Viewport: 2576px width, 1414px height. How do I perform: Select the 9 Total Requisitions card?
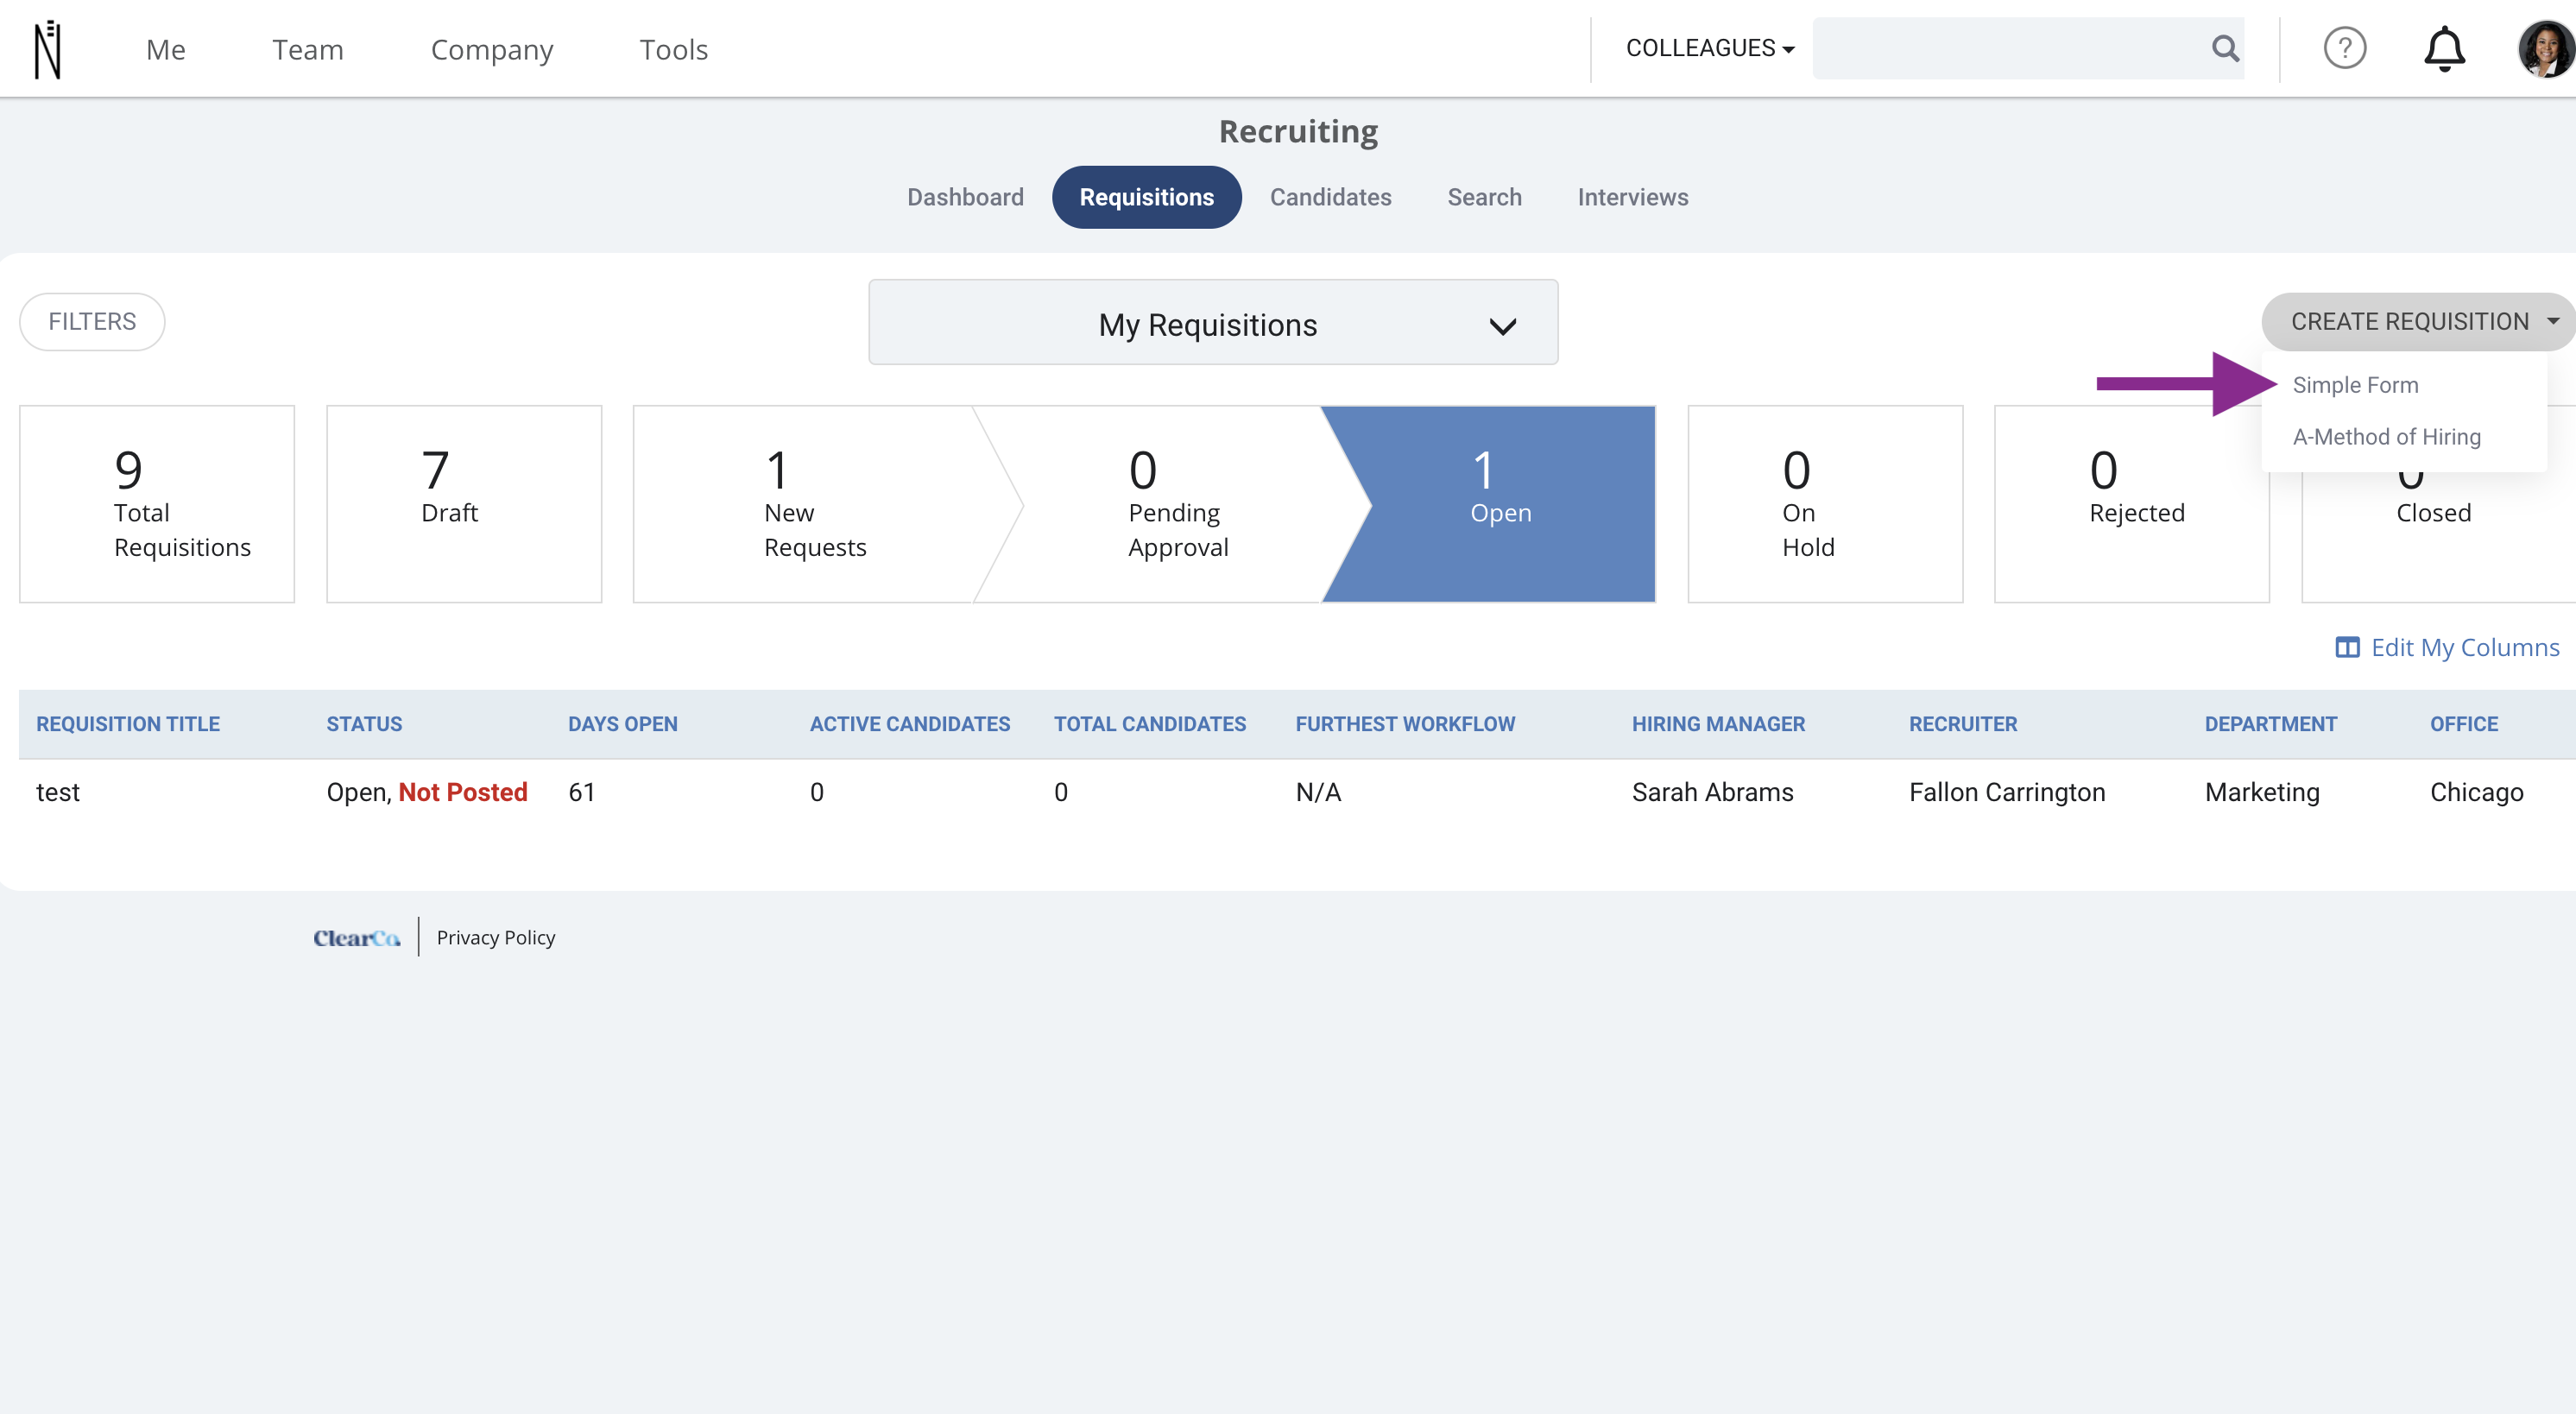[157, 504]
